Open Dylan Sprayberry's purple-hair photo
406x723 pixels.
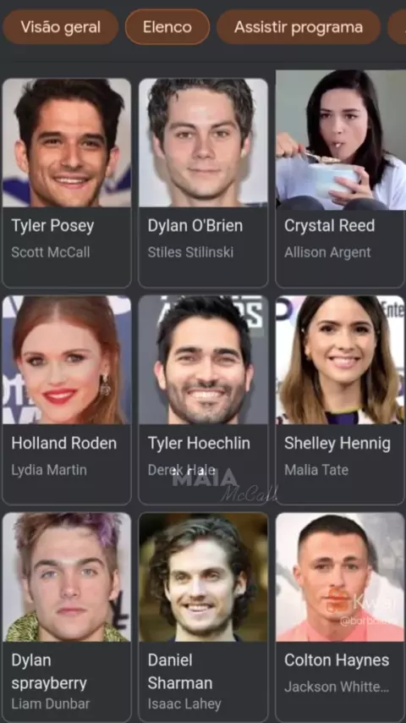coord(67,577)
